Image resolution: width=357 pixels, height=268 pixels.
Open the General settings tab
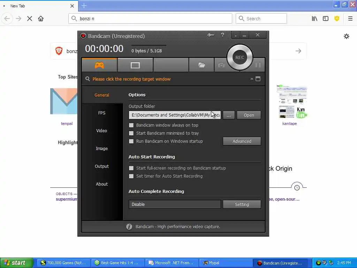(x=102, y=95)
